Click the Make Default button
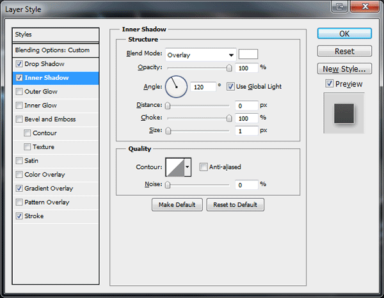Viewport: 384px width, 298px height. tap(177, 205)
